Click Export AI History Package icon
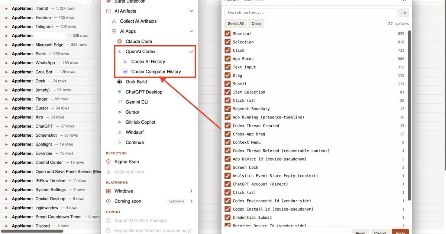This screenshot has width=446, height=234. [109, 221]
